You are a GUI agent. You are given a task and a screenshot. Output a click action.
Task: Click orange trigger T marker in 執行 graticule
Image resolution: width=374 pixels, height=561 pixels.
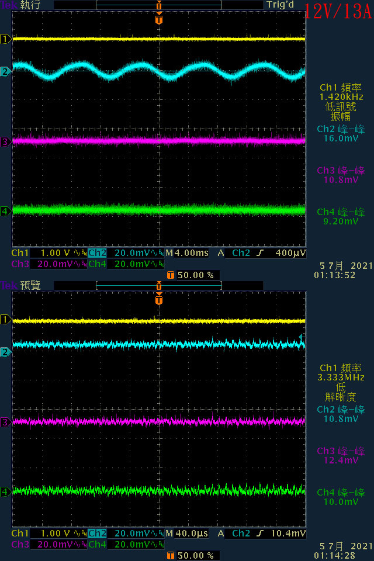(159, 19)
